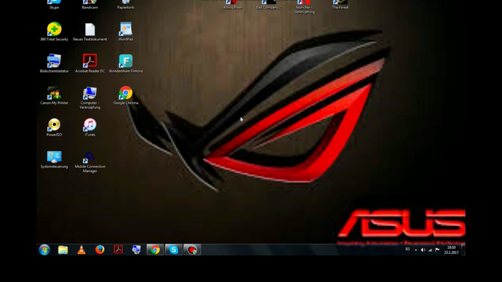The height and width of the screenshot is (282, 502).
Task: Select the The Forest desktop label
Action: coord(340,7)
